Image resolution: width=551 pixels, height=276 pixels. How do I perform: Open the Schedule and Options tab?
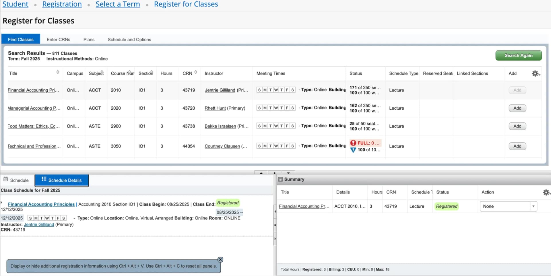pyautogui.click(x=129, y=40)
